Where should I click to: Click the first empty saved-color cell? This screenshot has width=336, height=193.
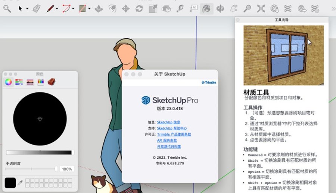pyautogui.click(x=27, y=181)
